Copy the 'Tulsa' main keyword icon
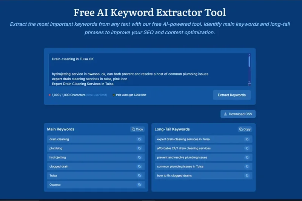This screenshot has width=302, height=201. pos(139,175)
